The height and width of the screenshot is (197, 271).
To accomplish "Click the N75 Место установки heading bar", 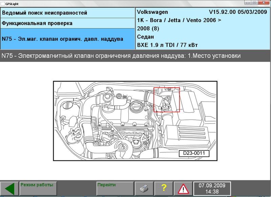I will tap(135, 56).
